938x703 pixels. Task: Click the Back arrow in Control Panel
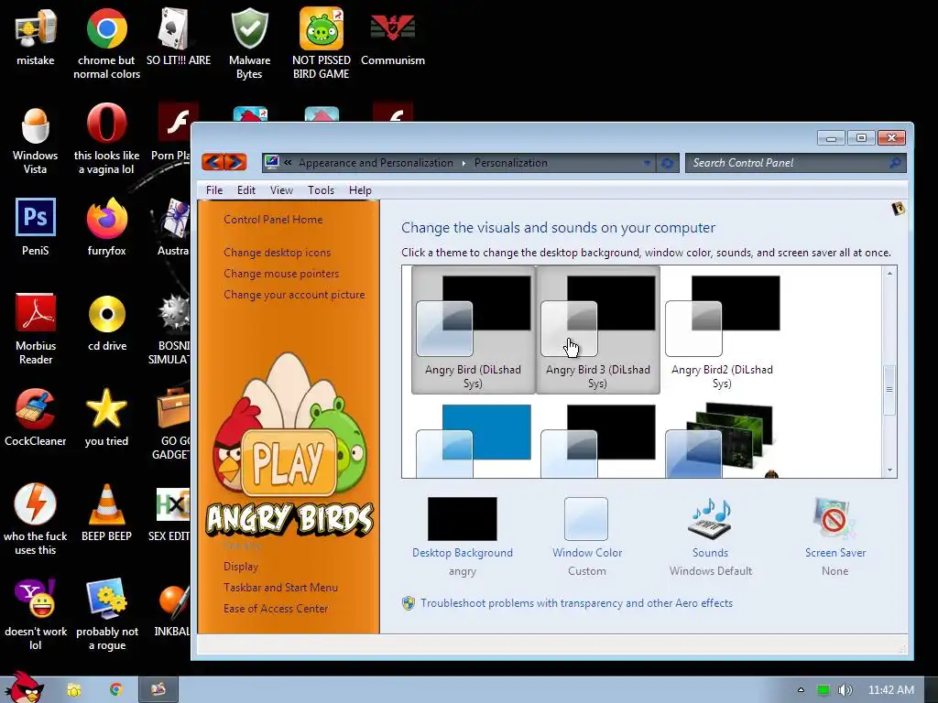coord(213,161)
